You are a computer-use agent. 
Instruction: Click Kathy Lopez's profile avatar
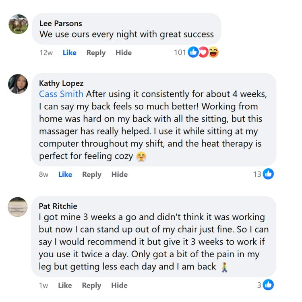pos(18,84)
